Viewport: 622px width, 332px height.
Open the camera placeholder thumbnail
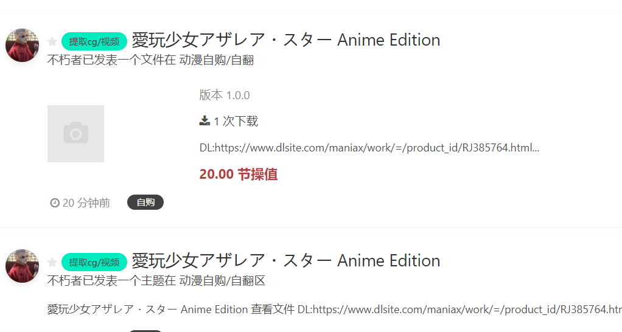(75, 134)
